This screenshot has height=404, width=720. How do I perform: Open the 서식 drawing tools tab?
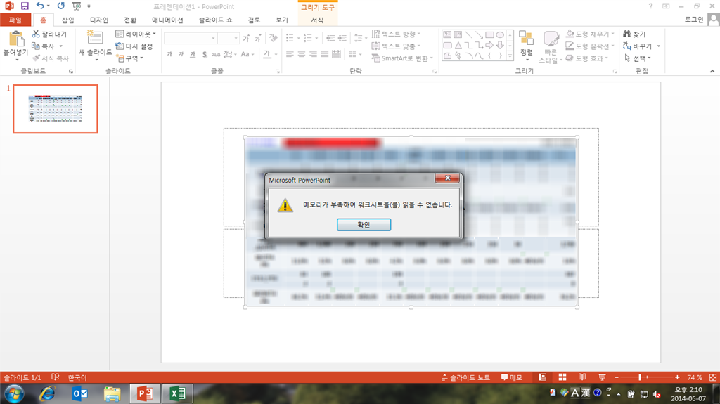point(317,20)
